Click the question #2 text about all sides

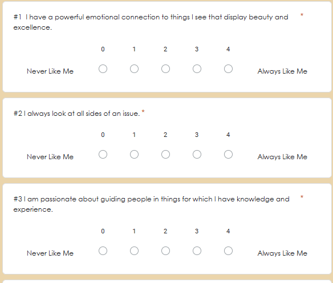[76, 114]
